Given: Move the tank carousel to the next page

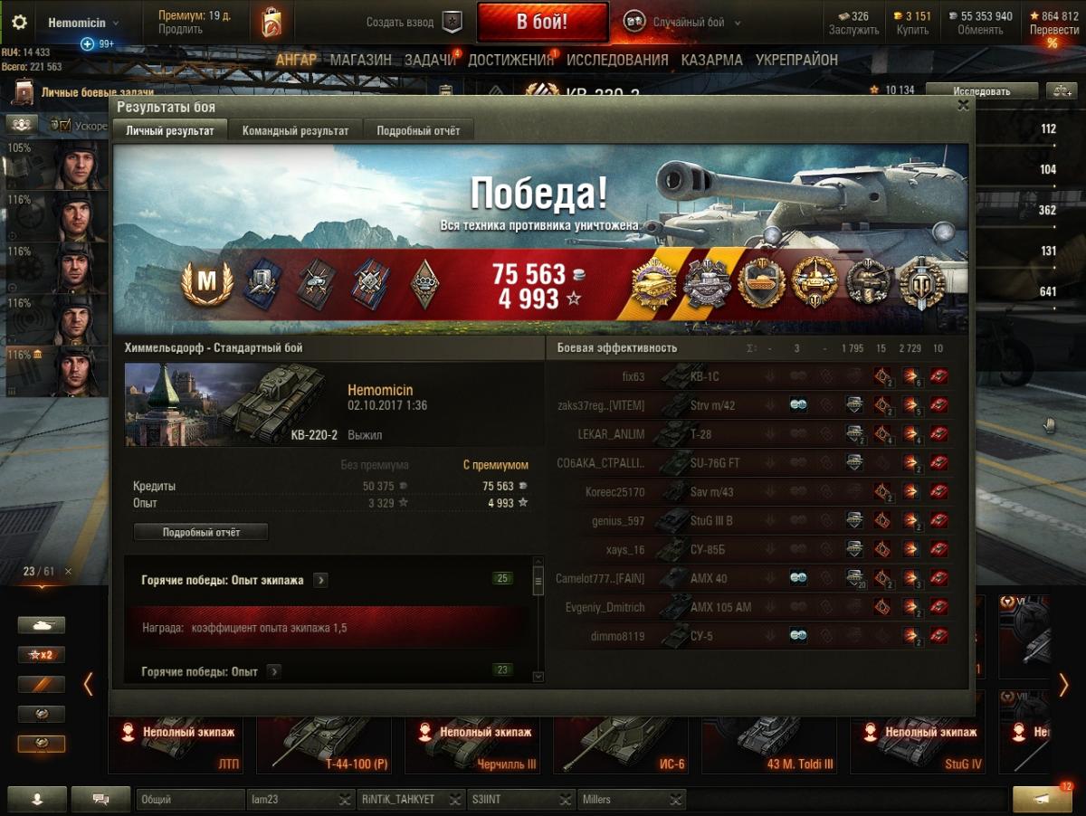Looking at the screenshot, I should tap(1063, 685).
